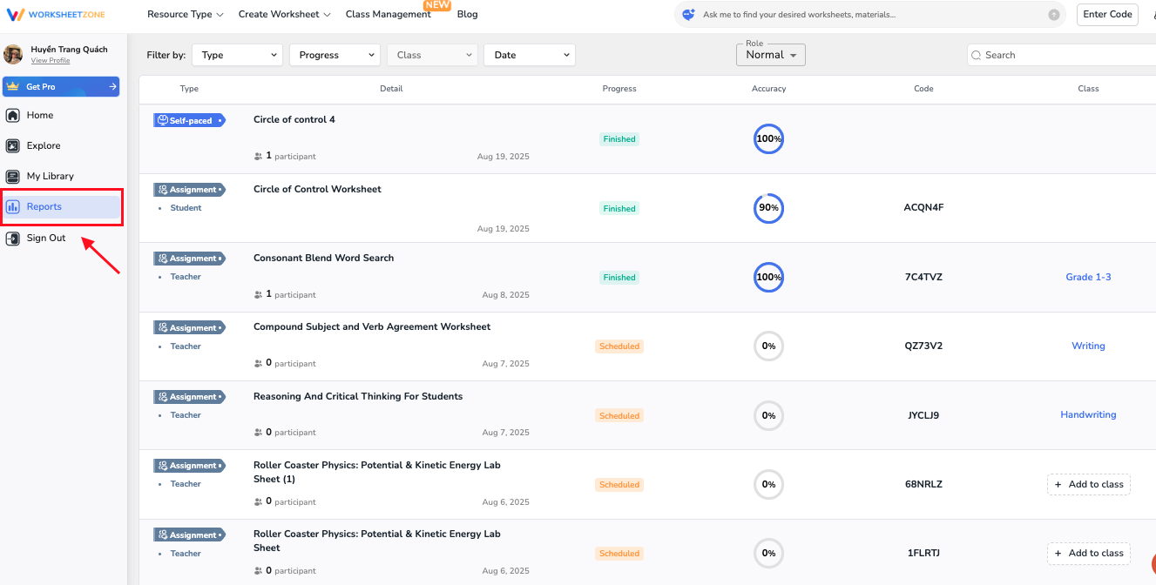Click Scheduled status for code QZ73V2
The width and height of the screenshot is (1156, 585).
[x=619, y=346]
